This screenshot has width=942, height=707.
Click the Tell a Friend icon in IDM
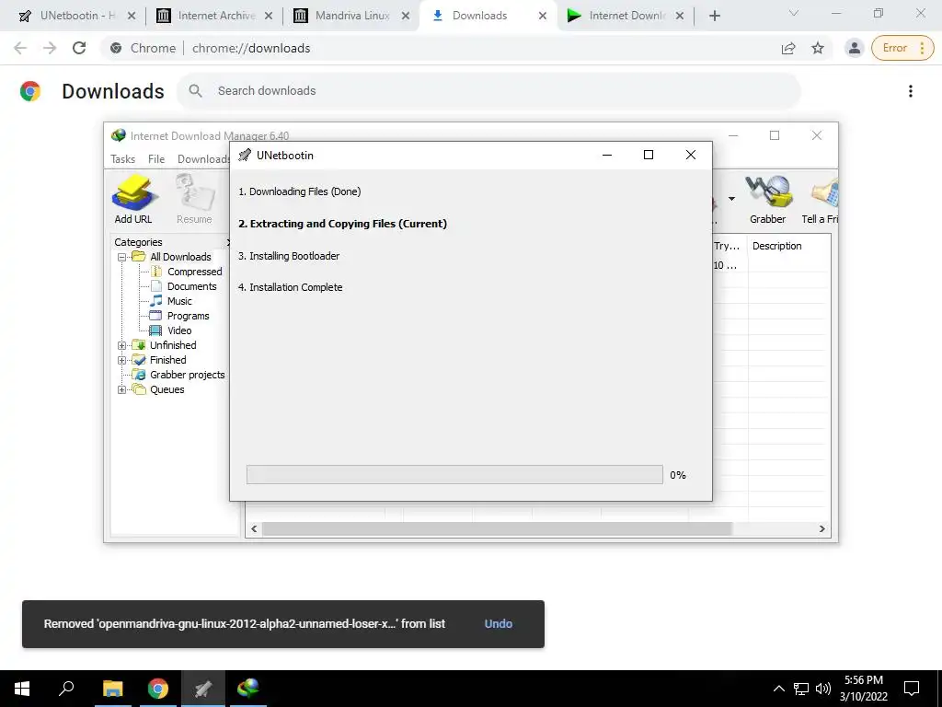pyautogui.click(x=821, y=200)
